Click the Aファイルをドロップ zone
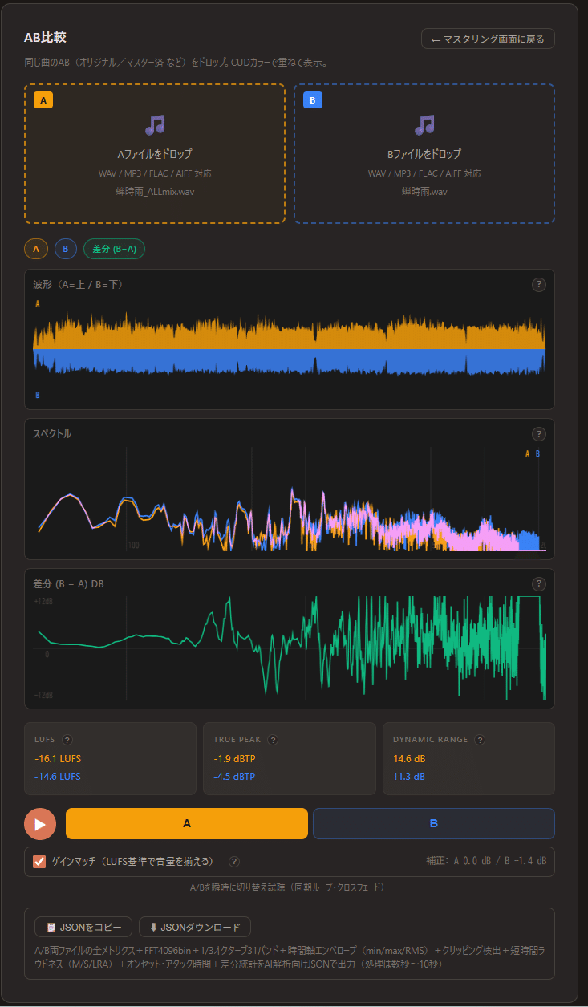The width and height of the screenshot is (588, 1007). coord(155,153)
